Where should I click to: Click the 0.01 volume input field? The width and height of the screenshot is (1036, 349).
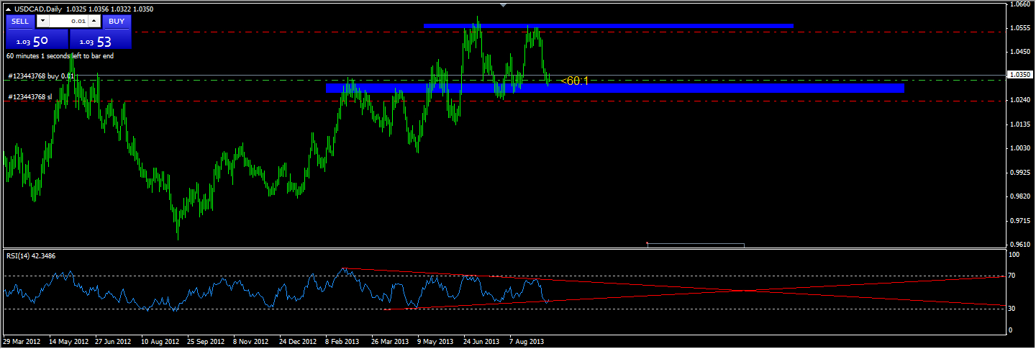coord(68,22)
